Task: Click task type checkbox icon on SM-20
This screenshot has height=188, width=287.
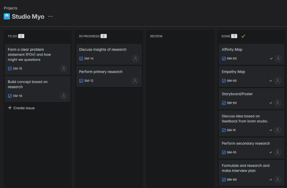Action: point(224,180)
